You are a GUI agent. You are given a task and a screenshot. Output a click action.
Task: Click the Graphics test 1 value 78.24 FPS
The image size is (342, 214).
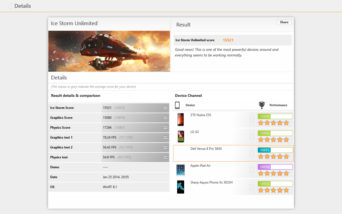(x=110, y=137)
